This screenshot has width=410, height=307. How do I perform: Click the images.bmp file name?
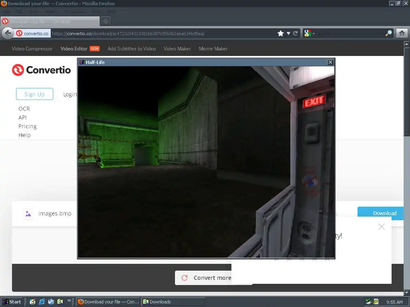(x=55, y=213)
